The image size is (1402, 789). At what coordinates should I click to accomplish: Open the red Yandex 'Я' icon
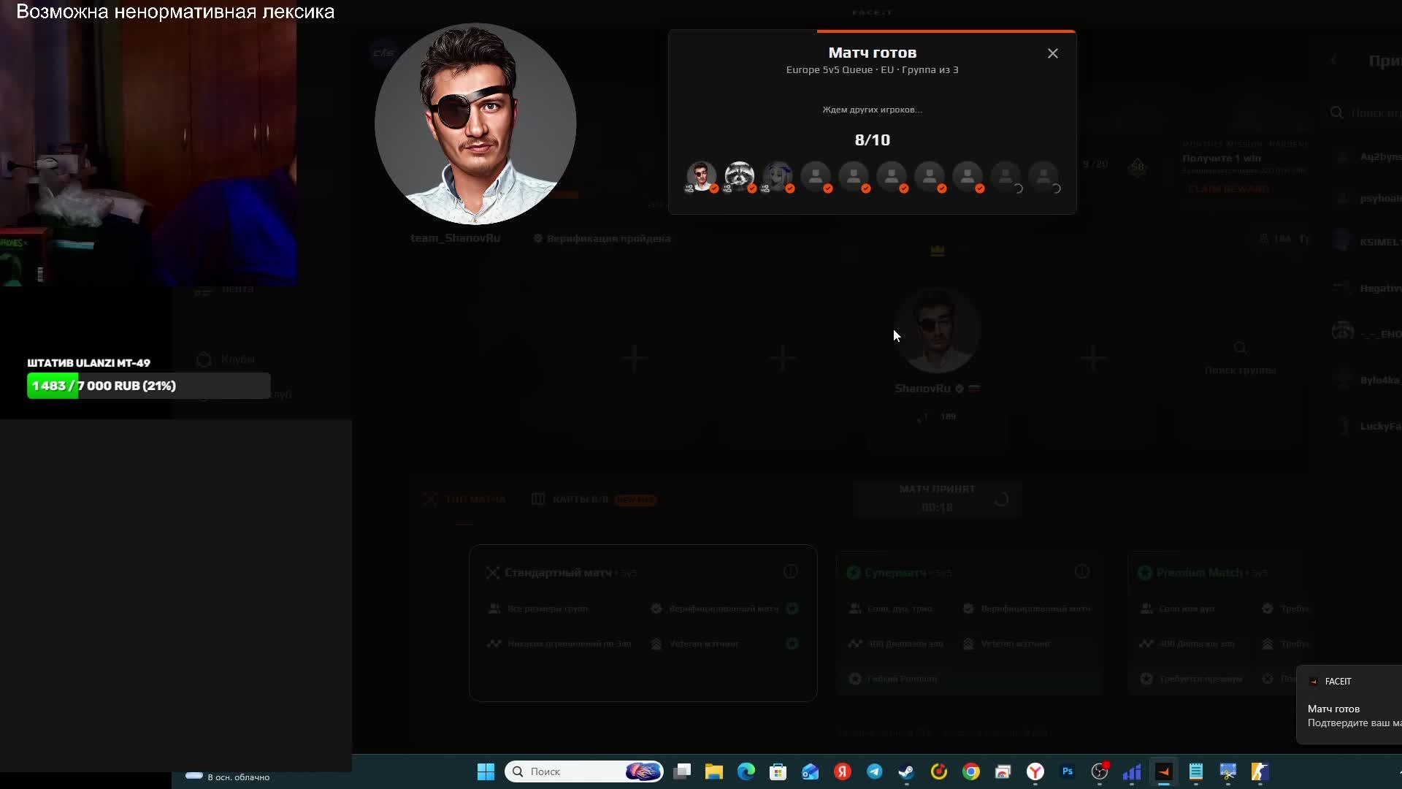pyautogui.click(x=843, y=771)
